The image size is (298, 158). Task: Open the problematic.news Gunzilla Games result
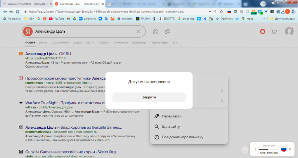pos(74,127)
